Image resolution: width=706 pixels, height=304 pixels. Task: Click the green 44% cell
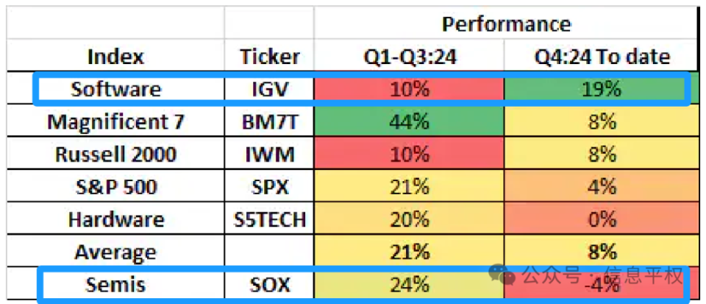(x=410, y=122)
